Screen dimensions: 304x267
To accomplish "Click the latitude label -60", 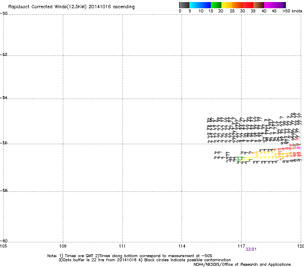I will pyautogui.click(x=4, y=241).
